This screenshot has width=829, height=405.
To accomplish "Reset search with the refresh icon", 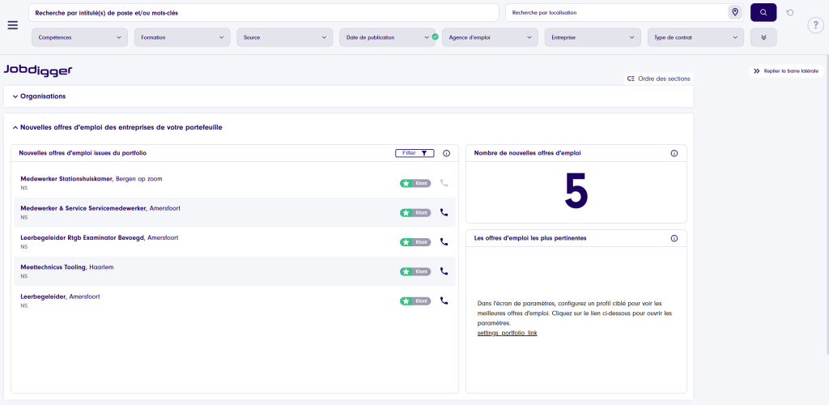I will (790, 12).
